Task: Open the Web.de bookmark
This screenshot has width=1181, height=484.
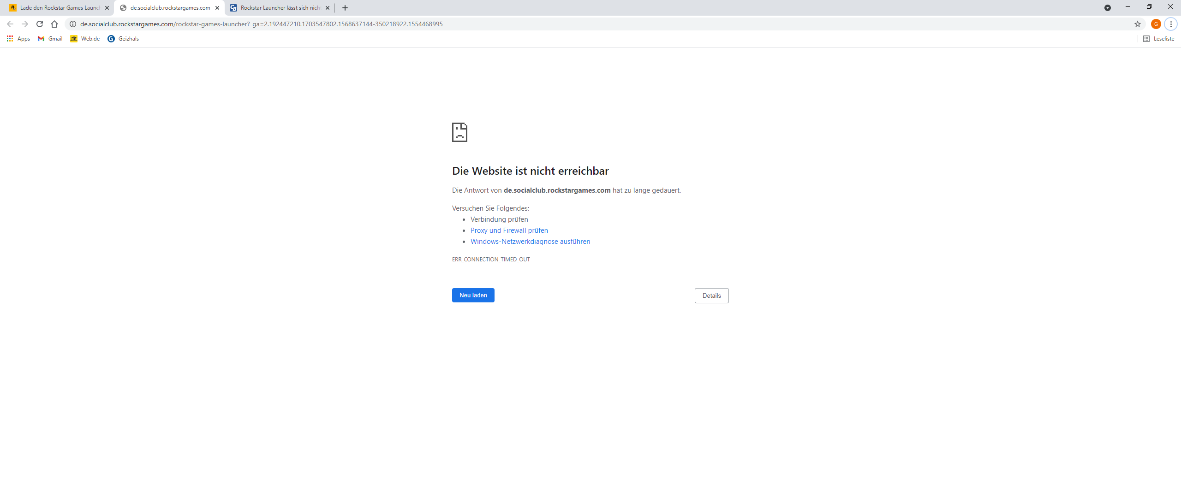Action: [x=85, y=39]
